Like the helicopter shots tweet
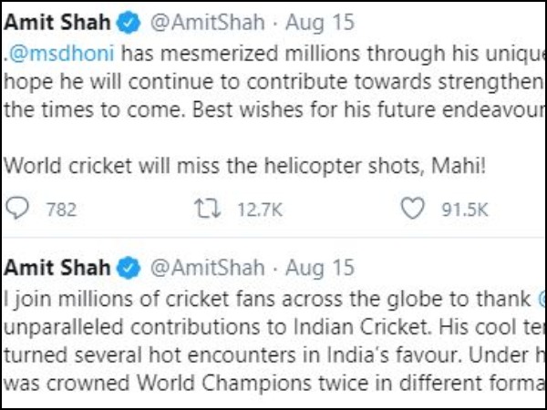Viewport: 547px width, 410px height. (x=413, y=209)
